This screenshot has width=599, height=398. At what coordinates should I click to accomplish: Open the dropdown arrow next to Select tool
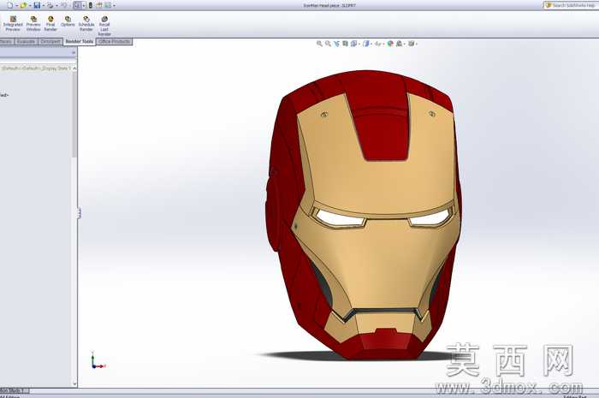pyautogui.click(x=84, y=6)
